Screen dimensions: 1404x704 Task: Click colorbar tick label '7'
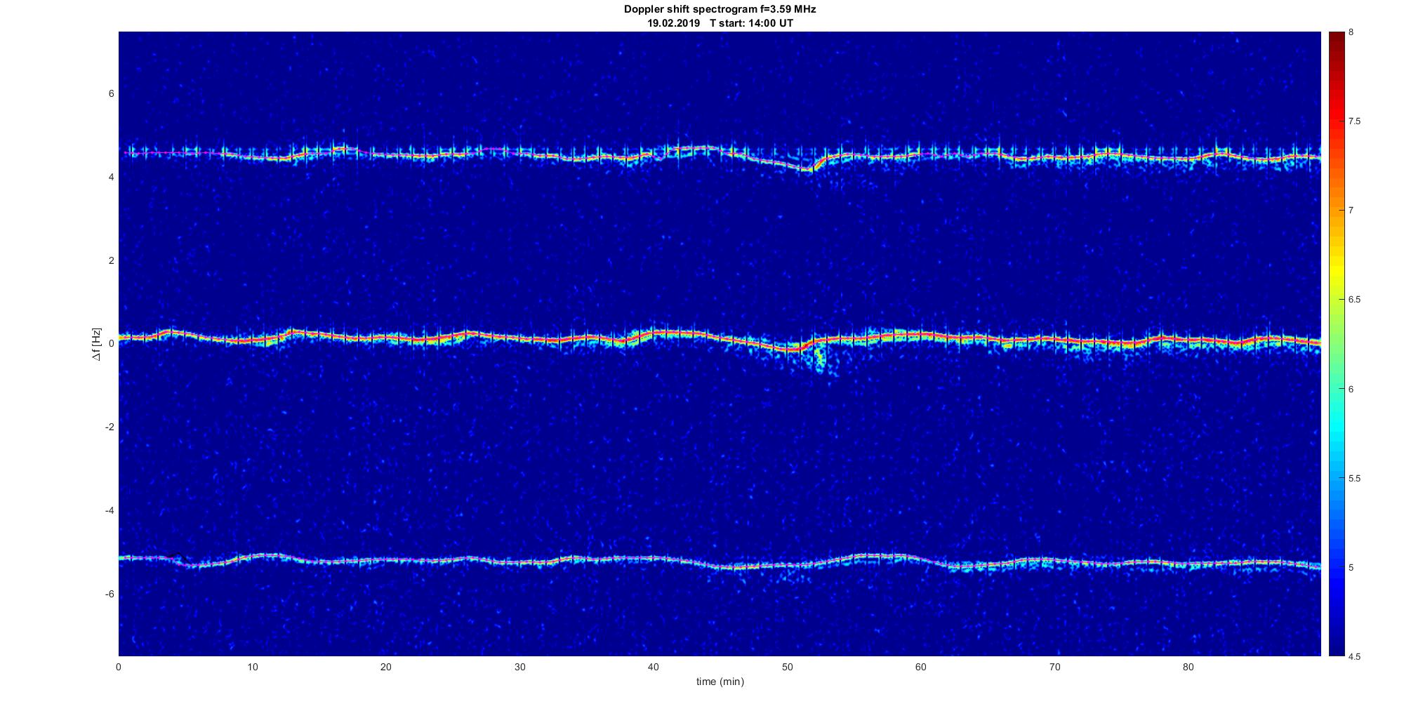click(1351, 211)
